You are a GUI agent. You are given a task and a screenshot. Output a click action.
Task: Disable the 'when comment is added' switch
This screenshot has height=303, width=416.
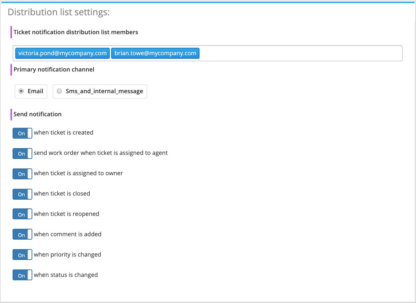click(x=22, y=235)
